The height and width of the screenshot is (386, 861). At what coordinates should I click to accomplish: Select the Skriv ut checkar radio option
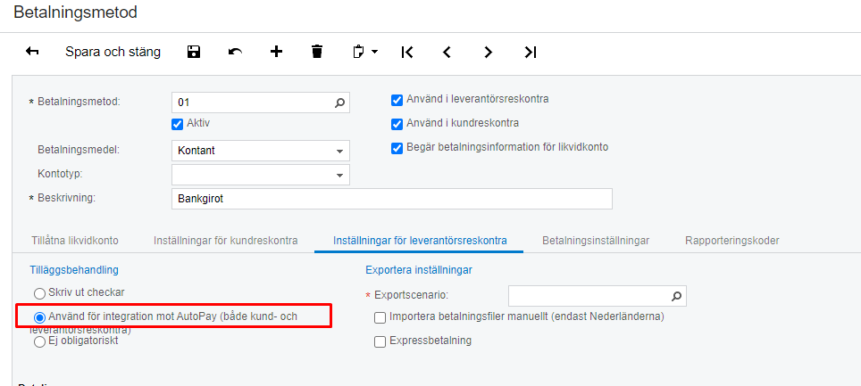(x=39, y=293)
